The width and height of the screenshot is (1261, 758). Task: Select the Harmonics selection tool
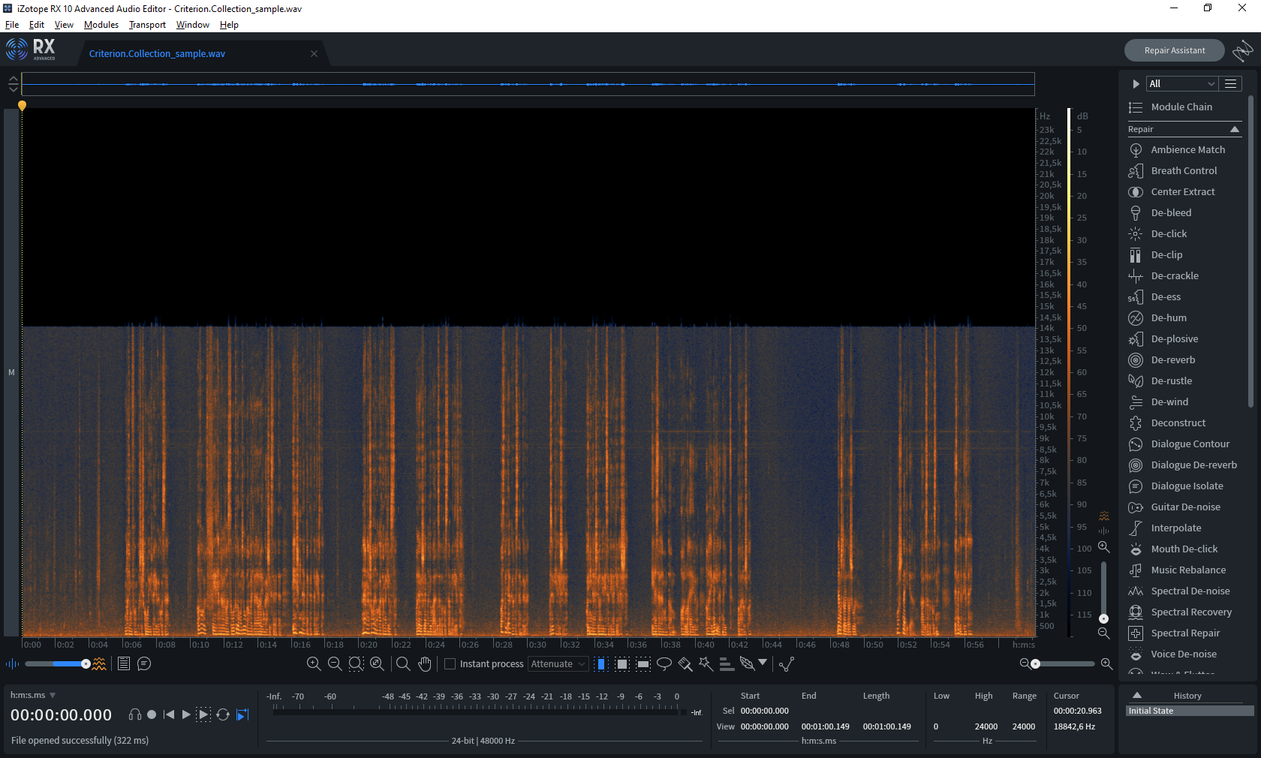tap(727, 663)
